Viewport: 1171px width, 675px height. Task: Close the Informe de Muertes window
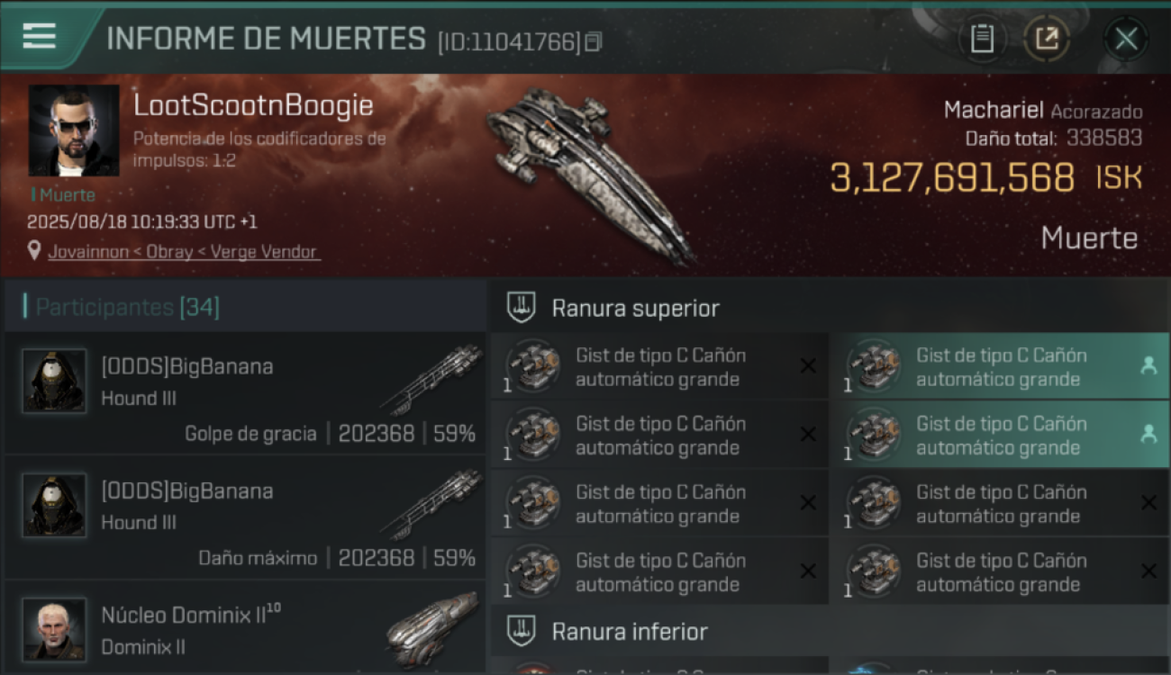tap(1126, 39)
